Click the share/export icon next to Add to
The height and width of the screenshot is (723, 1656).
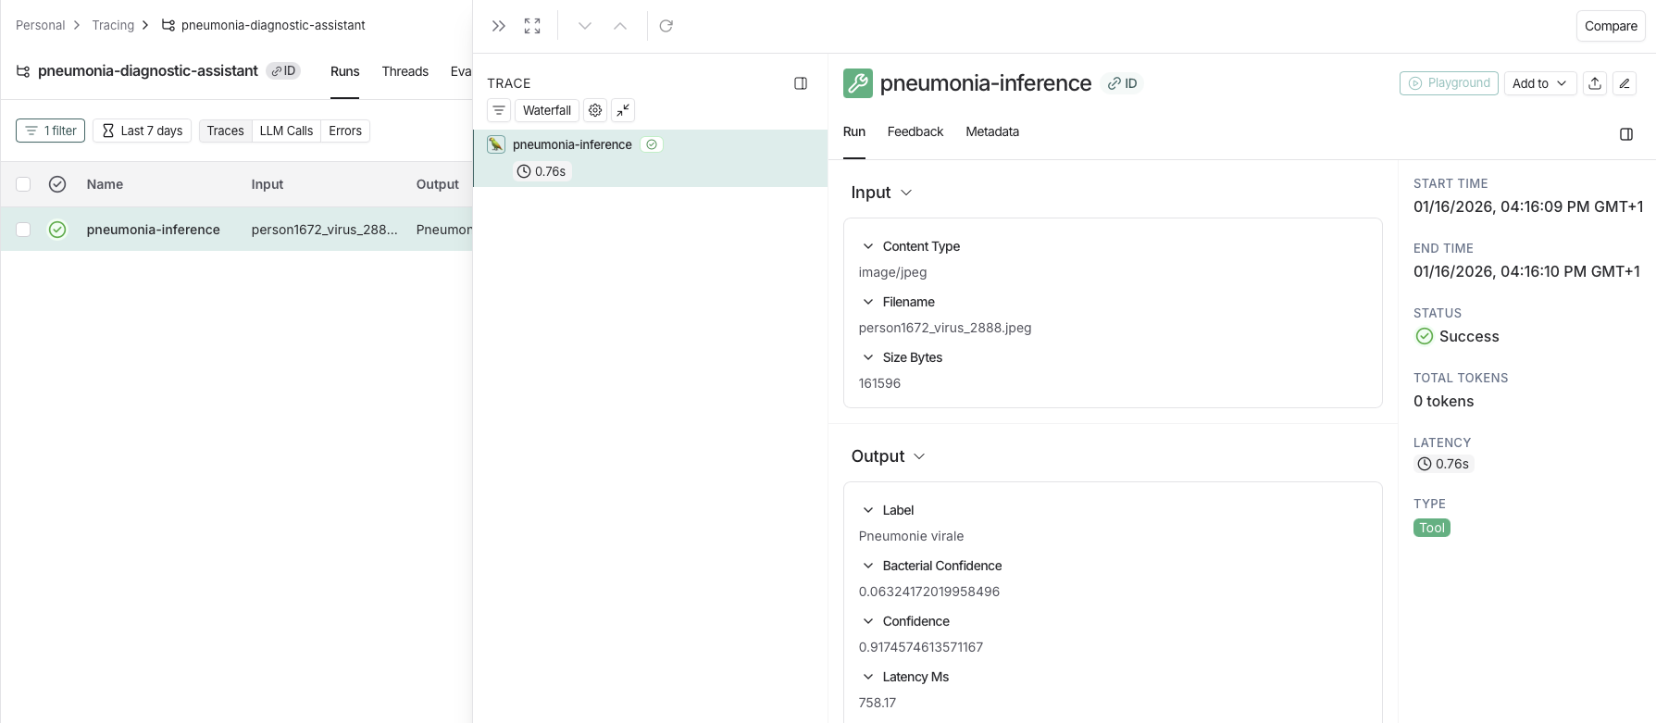(1595, 83)
